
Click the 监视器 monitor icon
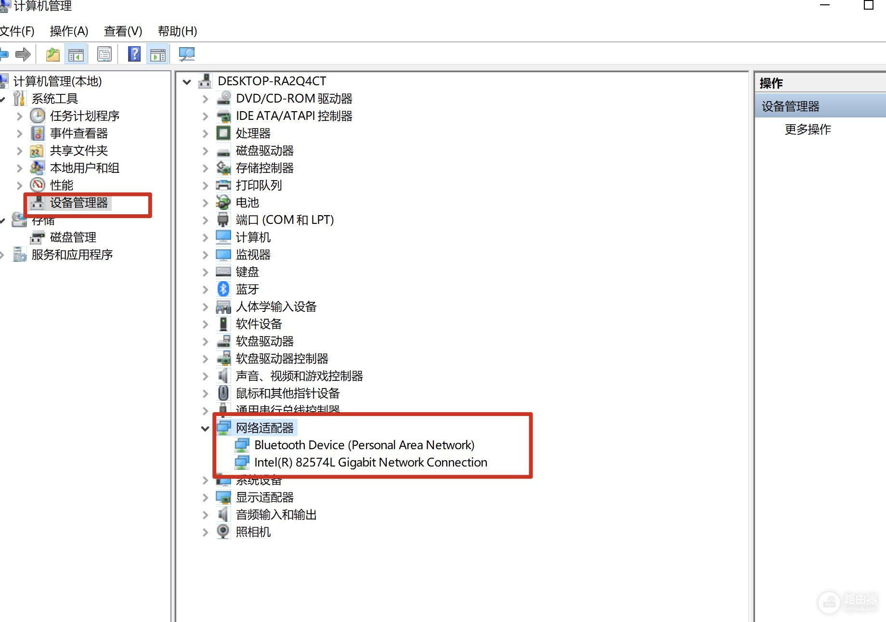tap(223, 254)
